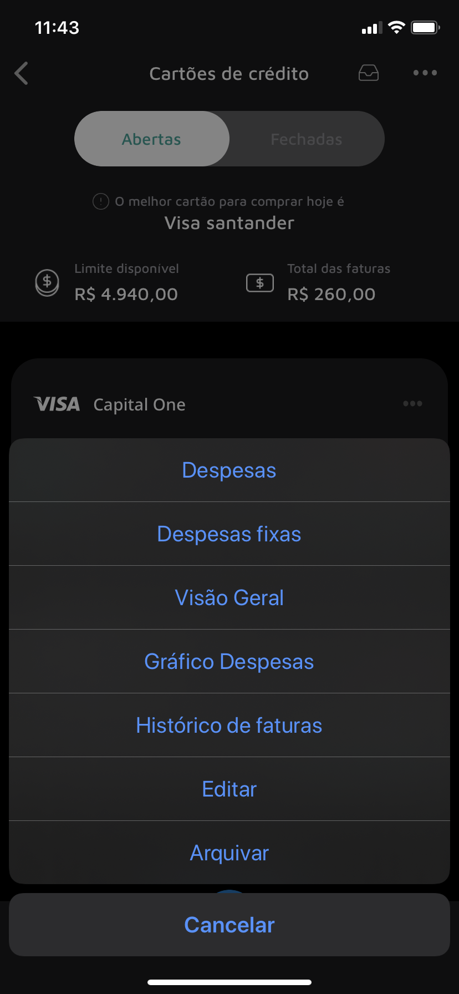459x994 pixels.
Task: Tap the VISA logo on Capital One card
Action: coord(57,404)
